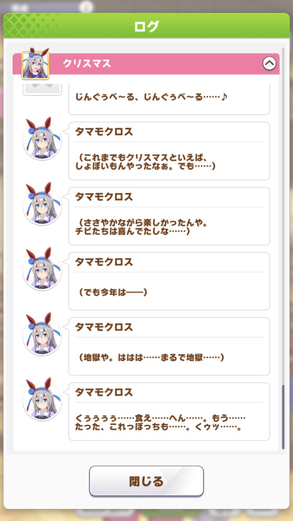293x521 pixels.
Task: Select avatar beside でも今年は message
Action: tap(42, 269)
